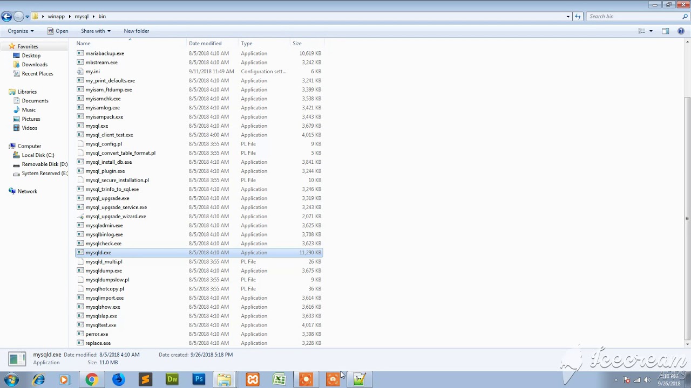Open the Organize menu
This screenshot has width=691, height=388.
[21, 31]
